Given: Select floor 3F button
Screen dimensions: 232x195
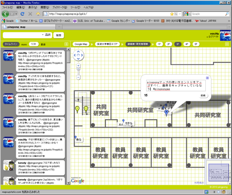Looking at the screenshot, I should pyautogui.click(x=178, y=44).
